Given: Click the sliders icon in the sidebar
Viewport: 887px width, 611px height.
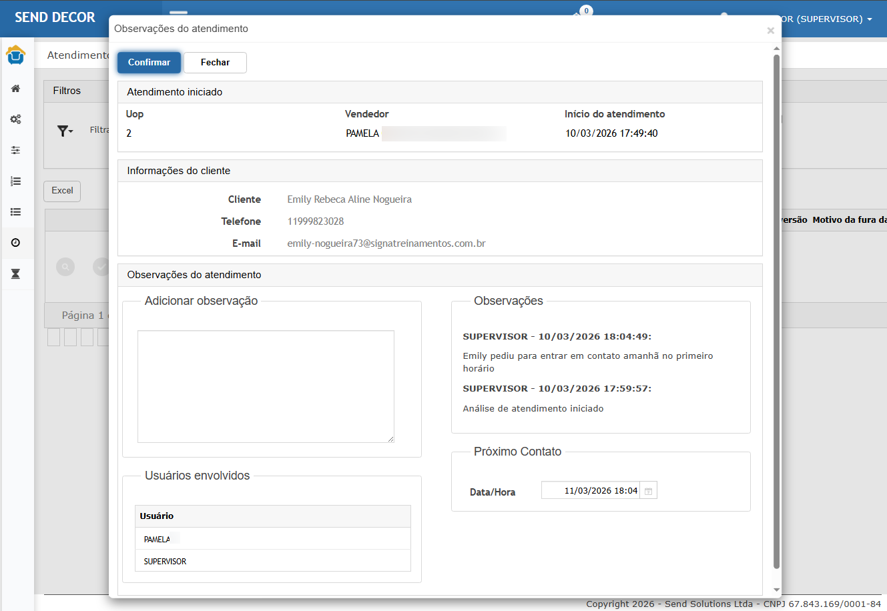Looking at the screenshot, I should pos(16,150).
